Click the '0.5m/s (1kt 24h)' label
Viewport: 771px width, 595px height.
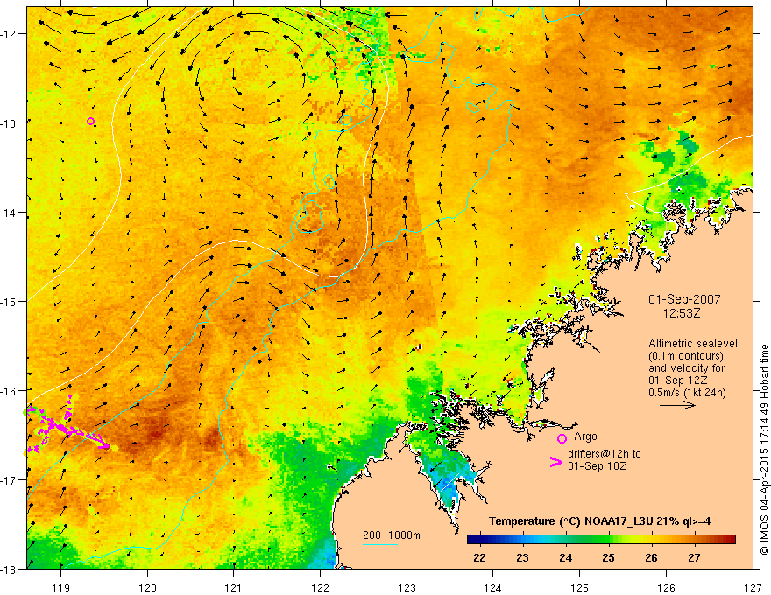click(687, 393)
